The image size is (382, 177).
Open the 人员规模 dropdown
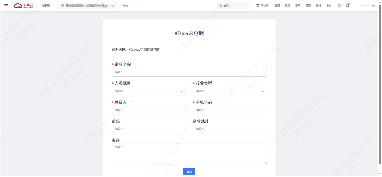click(x=149, y=91)
